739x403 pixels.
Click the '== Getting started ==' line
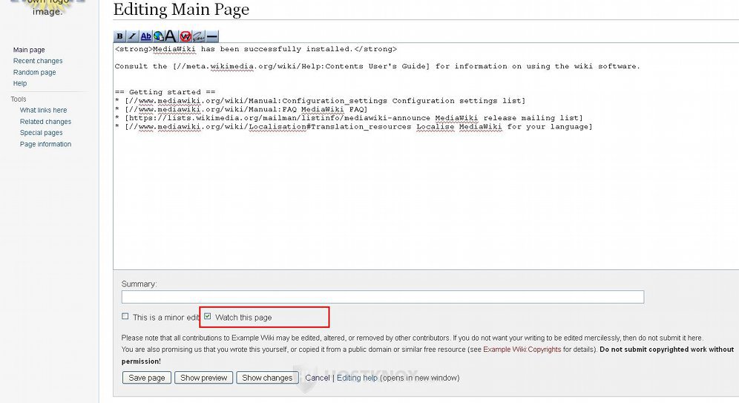pos(165,92)
